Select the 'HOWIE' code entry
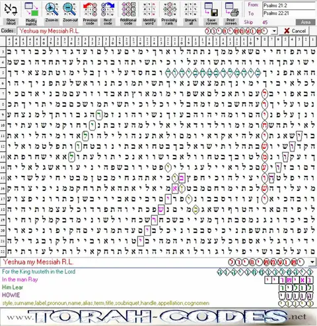Screen dimensions: 317x326 [x=11, y=295]
